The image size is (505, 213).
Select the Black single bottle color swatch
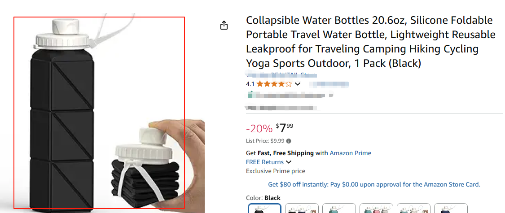click(265, 209)
